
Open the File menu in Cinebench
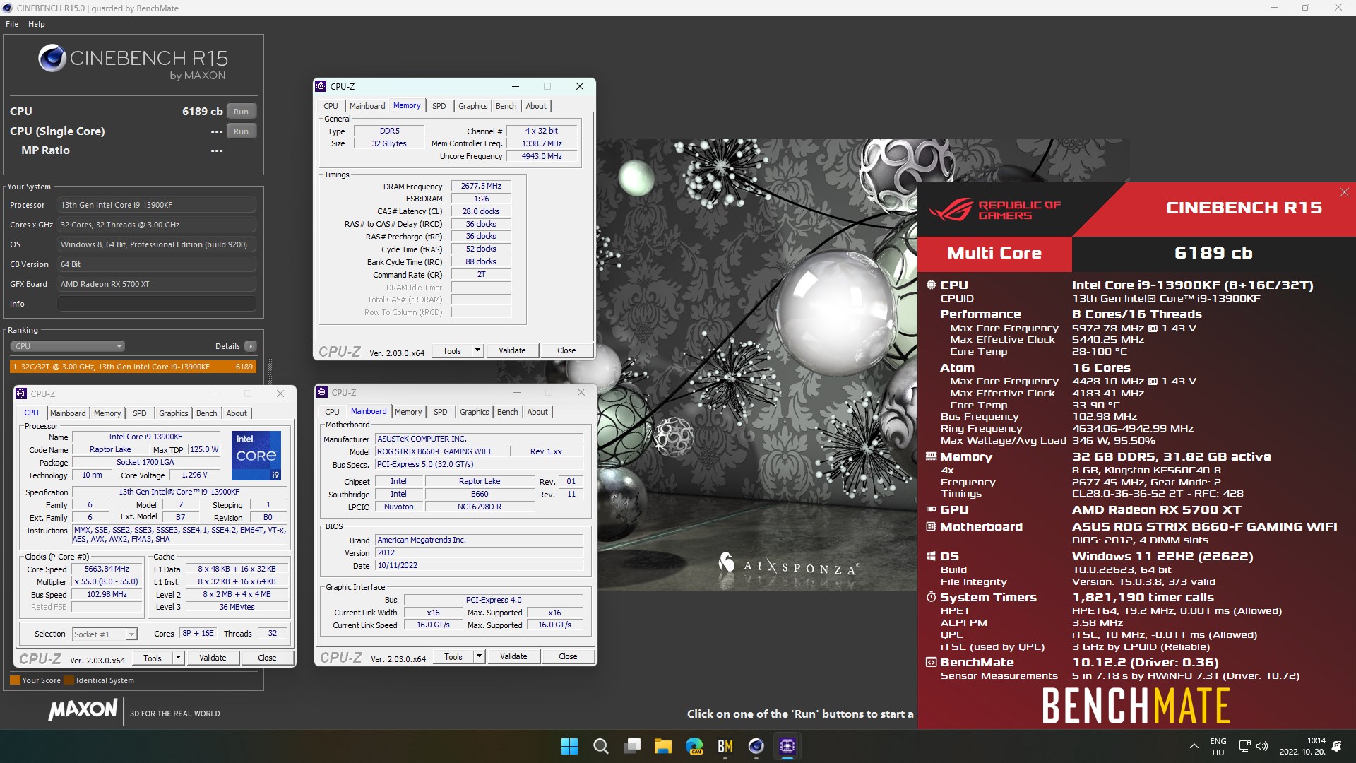pos(12,24)
